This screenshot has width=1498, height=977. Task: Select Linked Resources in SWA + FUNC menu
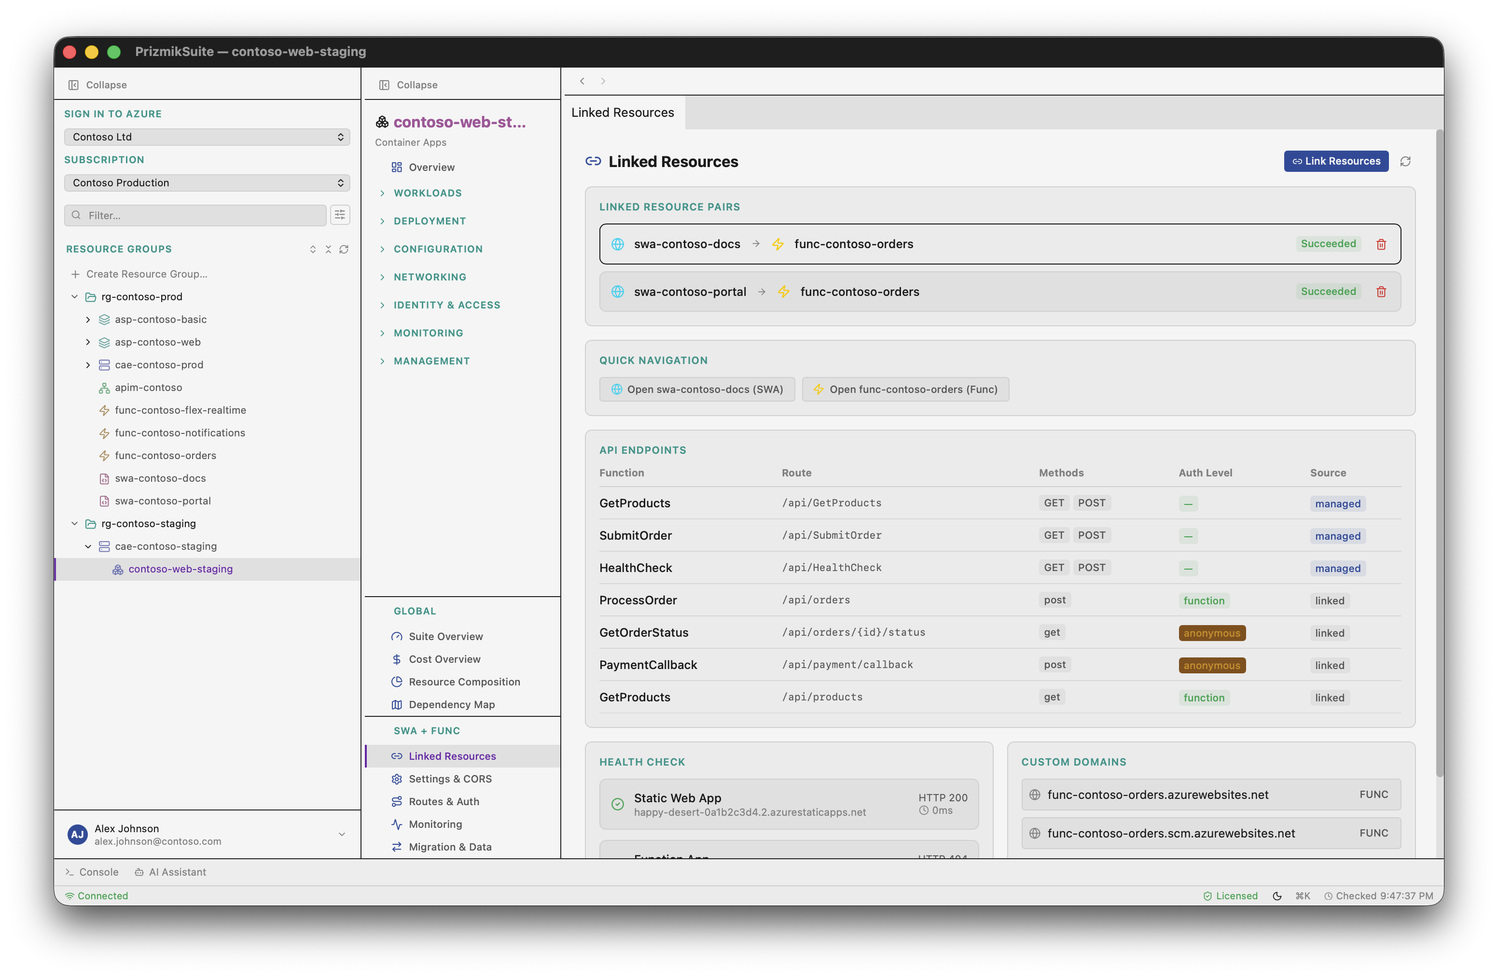point(463,756)
